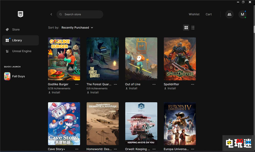Viewport: 255px width, 152px height.
Task: Switch library to grid view
Action: tap(186, 28)
